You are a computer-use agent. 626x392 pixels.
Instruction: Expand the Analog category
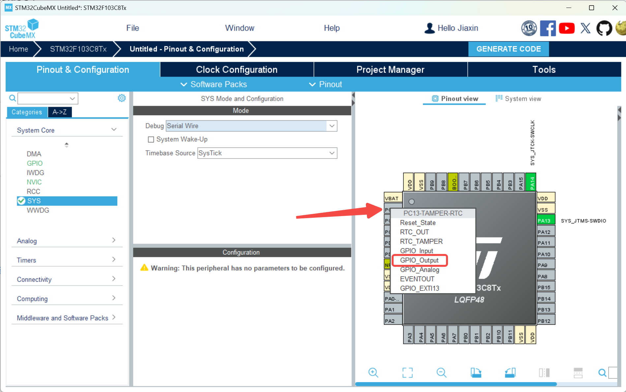[67, 241]
